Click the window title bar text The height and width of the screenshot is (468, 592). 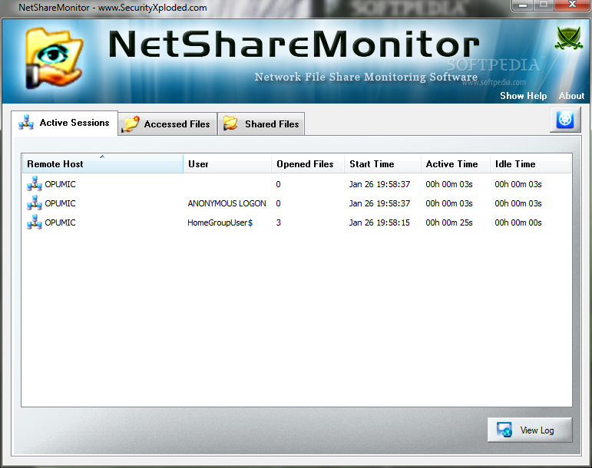click(113, 8)
